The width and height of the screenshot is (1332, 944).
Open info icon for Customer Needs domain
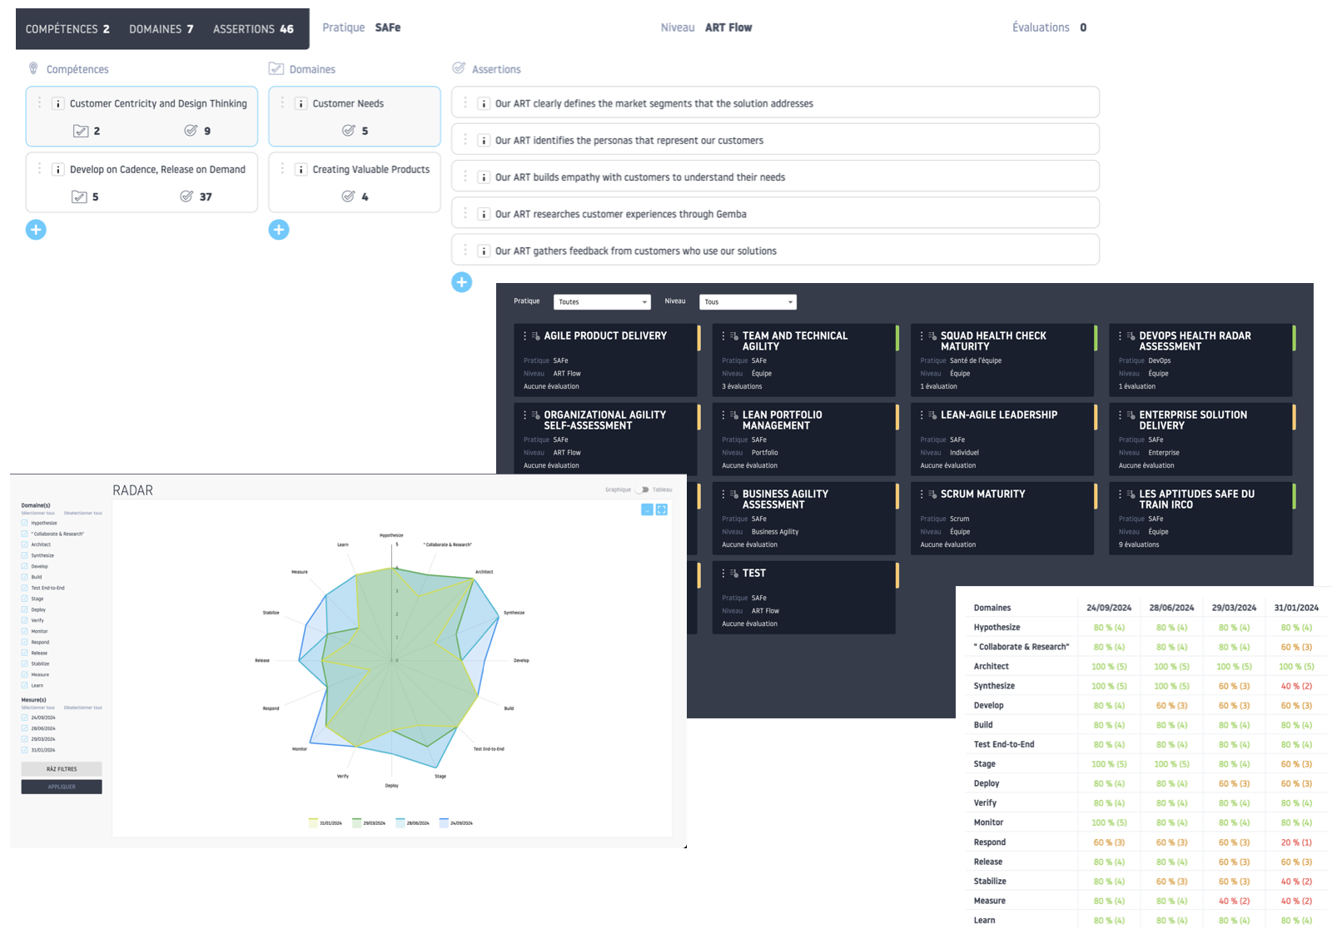(301, 104)
